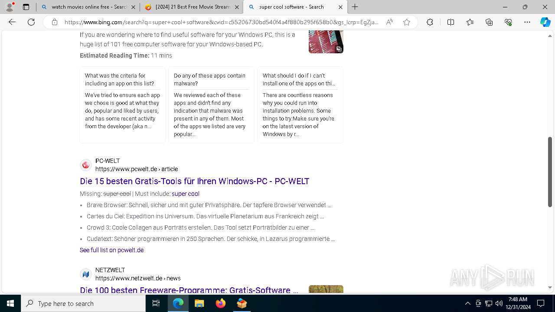Image resolution: width=555 pixels, height=312 pixels.
Task: Open the Windows Start menu
Action: (10, 303)
